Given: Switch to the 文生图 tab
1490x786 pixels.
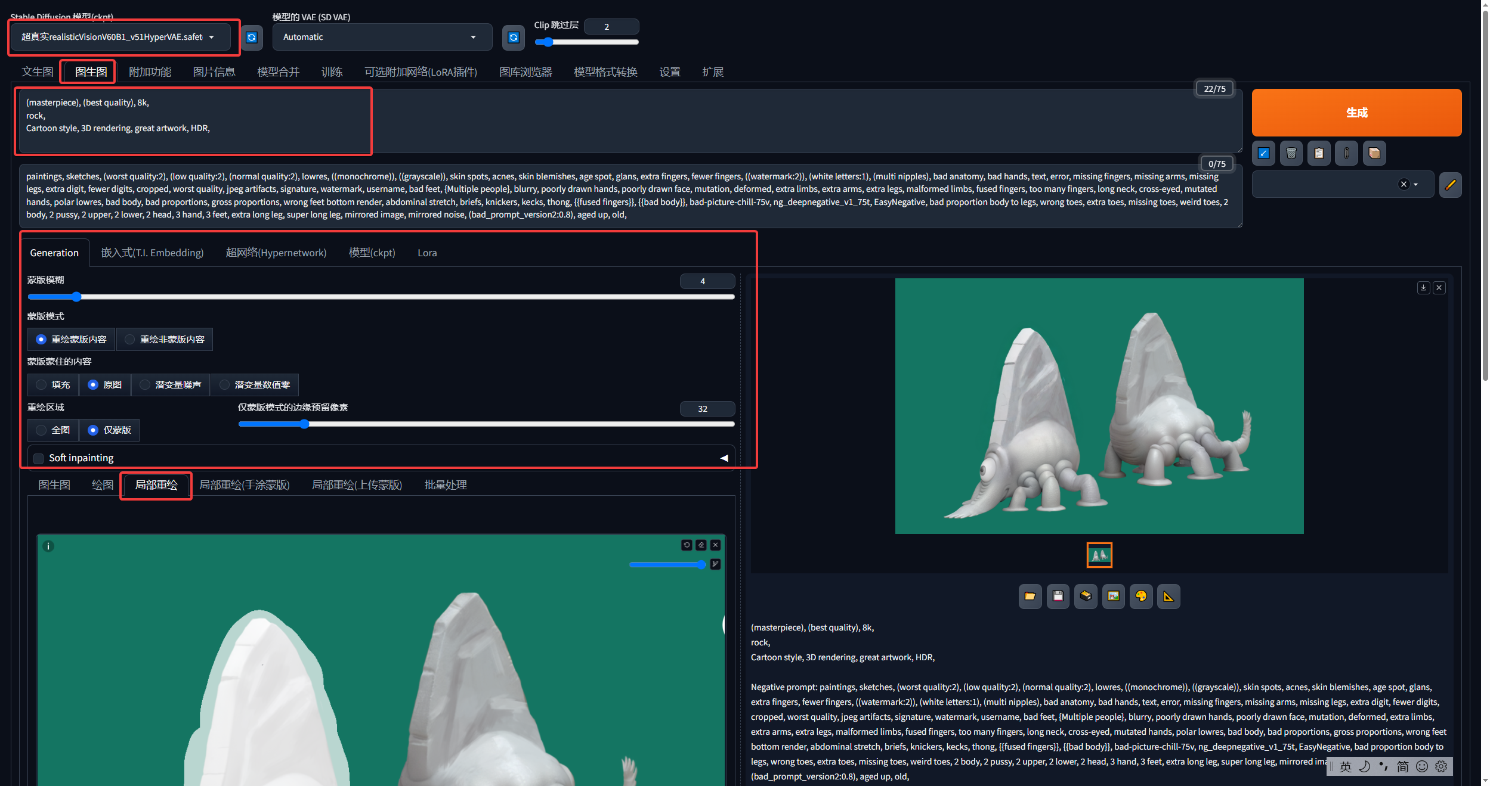Looking at the screenshot, I should pos(37,72).
